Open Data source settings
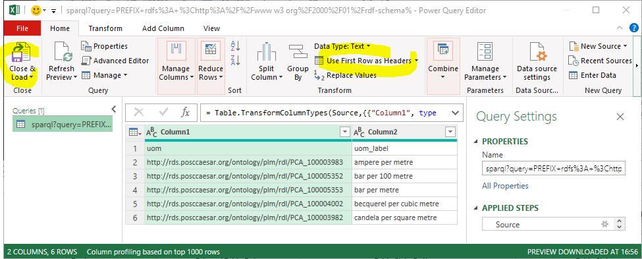 pyautogui.click(x=537, y=61)
